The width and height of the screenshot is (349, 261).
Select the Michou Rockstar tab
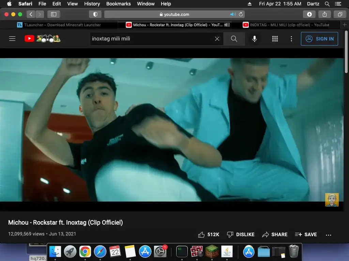(174, 25)
